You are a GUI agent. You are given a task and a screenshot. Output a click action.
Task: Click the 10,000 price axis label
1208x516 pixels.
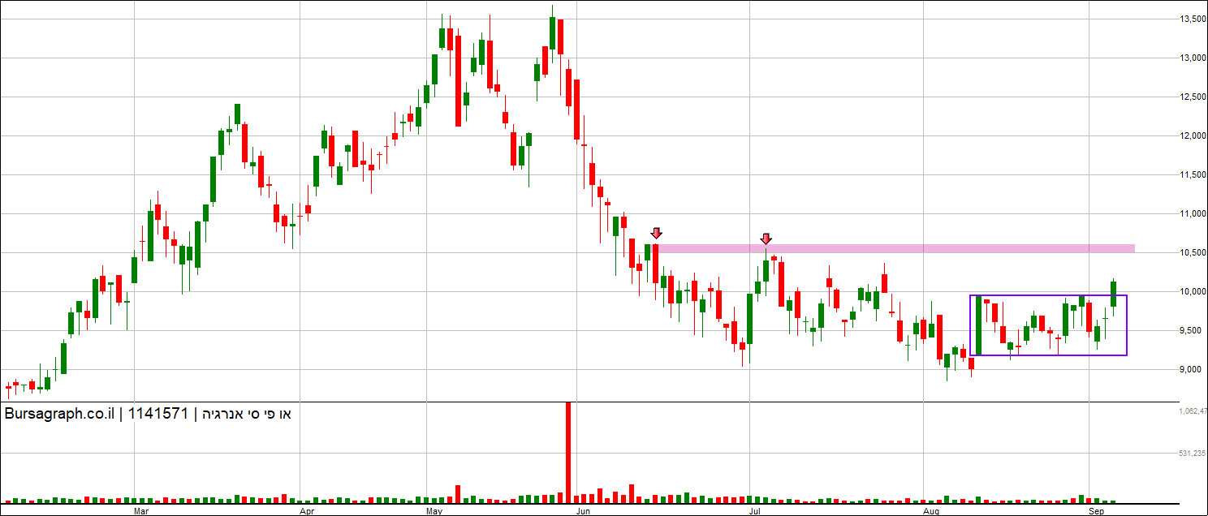point(1193,291)
